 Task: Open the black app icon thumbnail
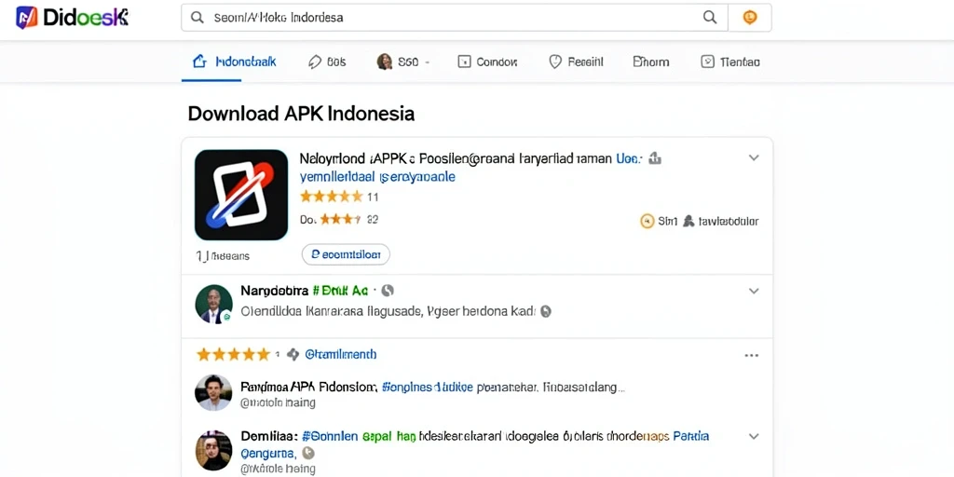241,195
